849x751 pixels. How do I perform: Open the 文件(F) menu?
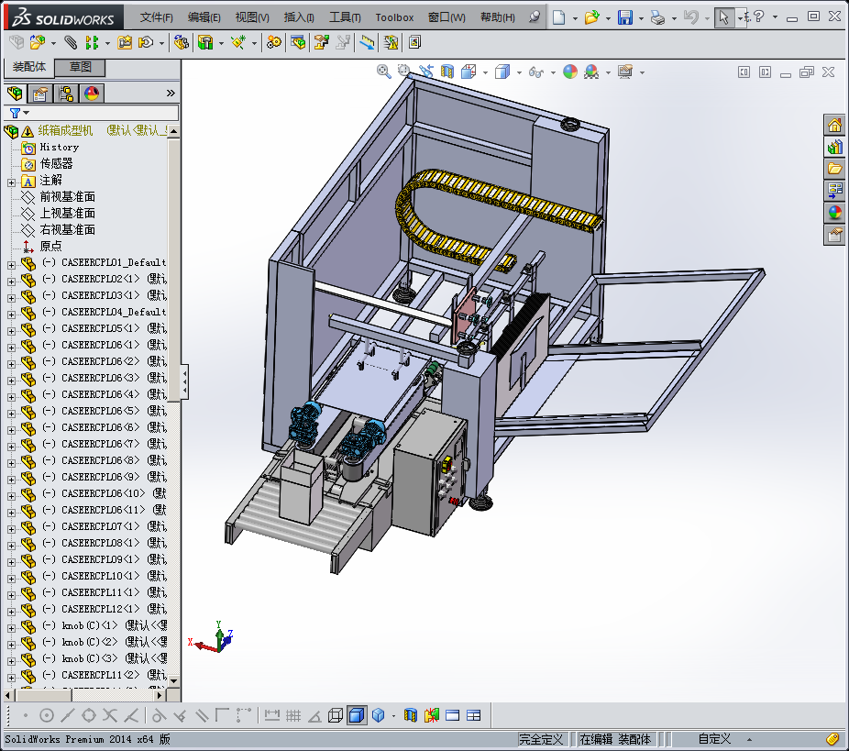pyautogui.click(x=157, y=17)
